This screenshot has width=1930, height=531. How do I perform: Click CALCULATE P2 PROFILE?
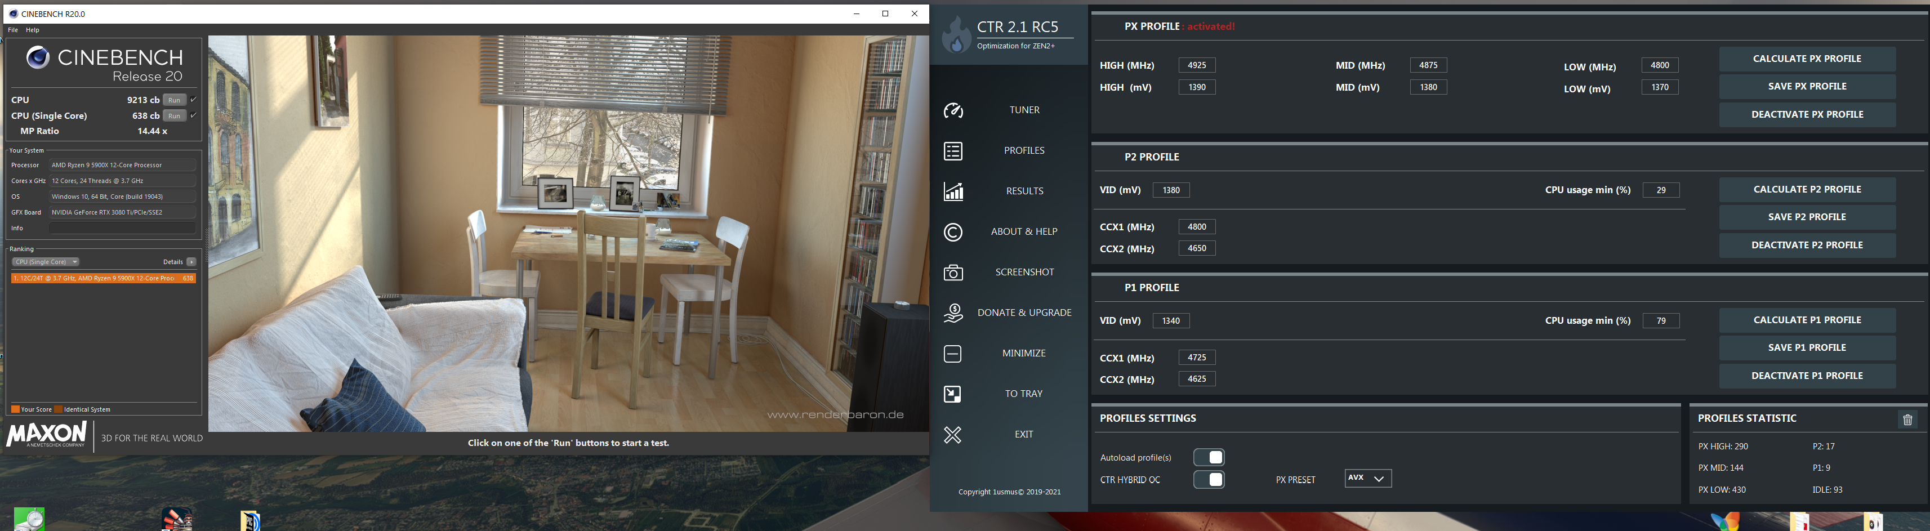click(x=1807, y=190)
